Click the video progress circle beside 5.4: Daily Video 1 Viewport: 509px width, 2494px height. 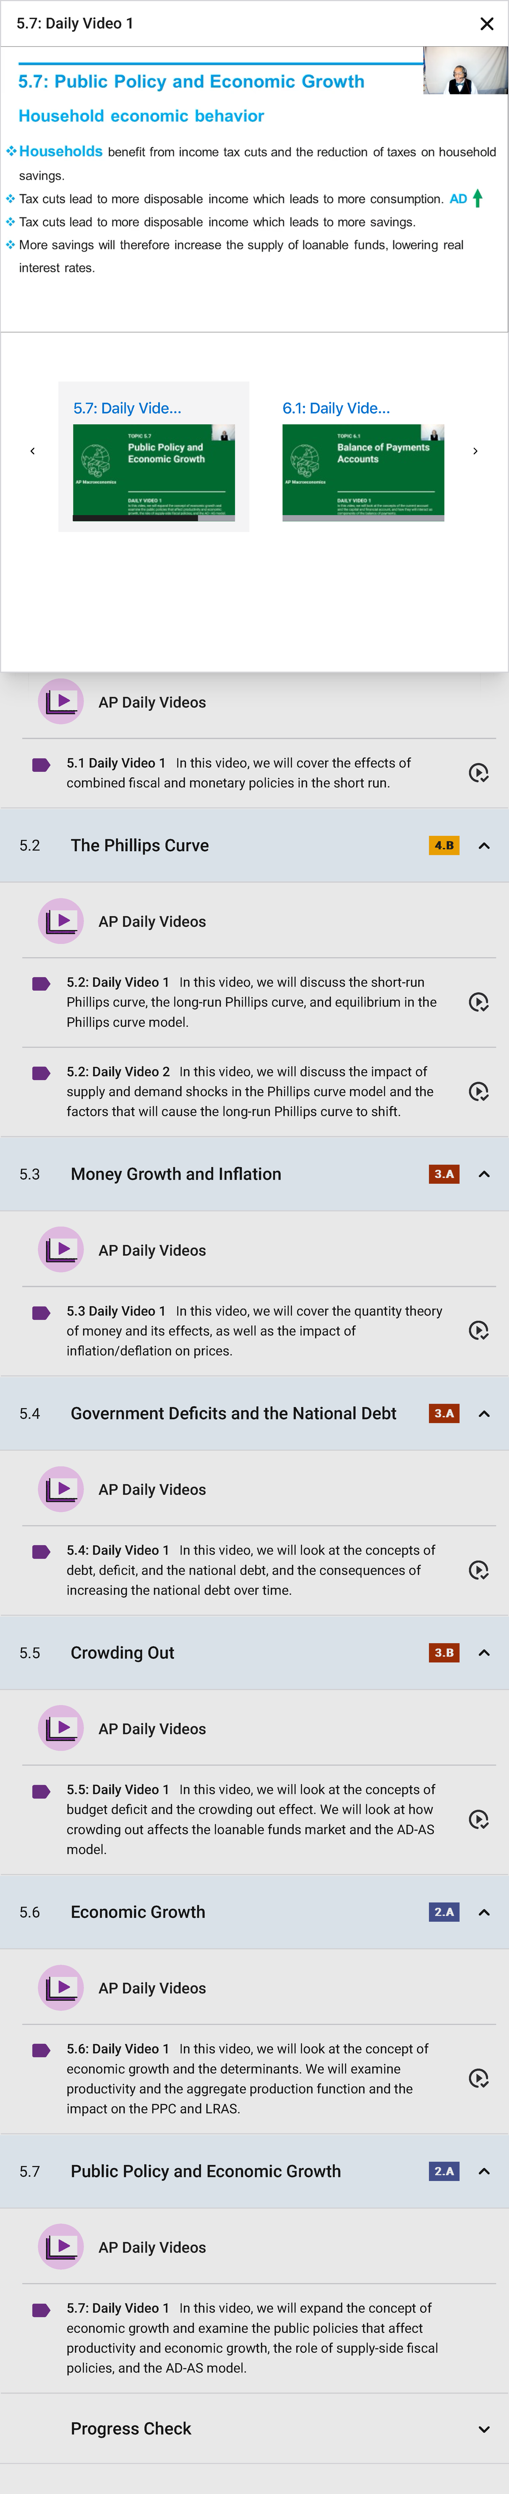[x=479, y=1569]
